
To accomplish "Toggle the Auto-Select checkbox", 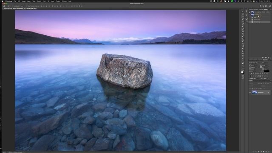I will pos(13,6).
